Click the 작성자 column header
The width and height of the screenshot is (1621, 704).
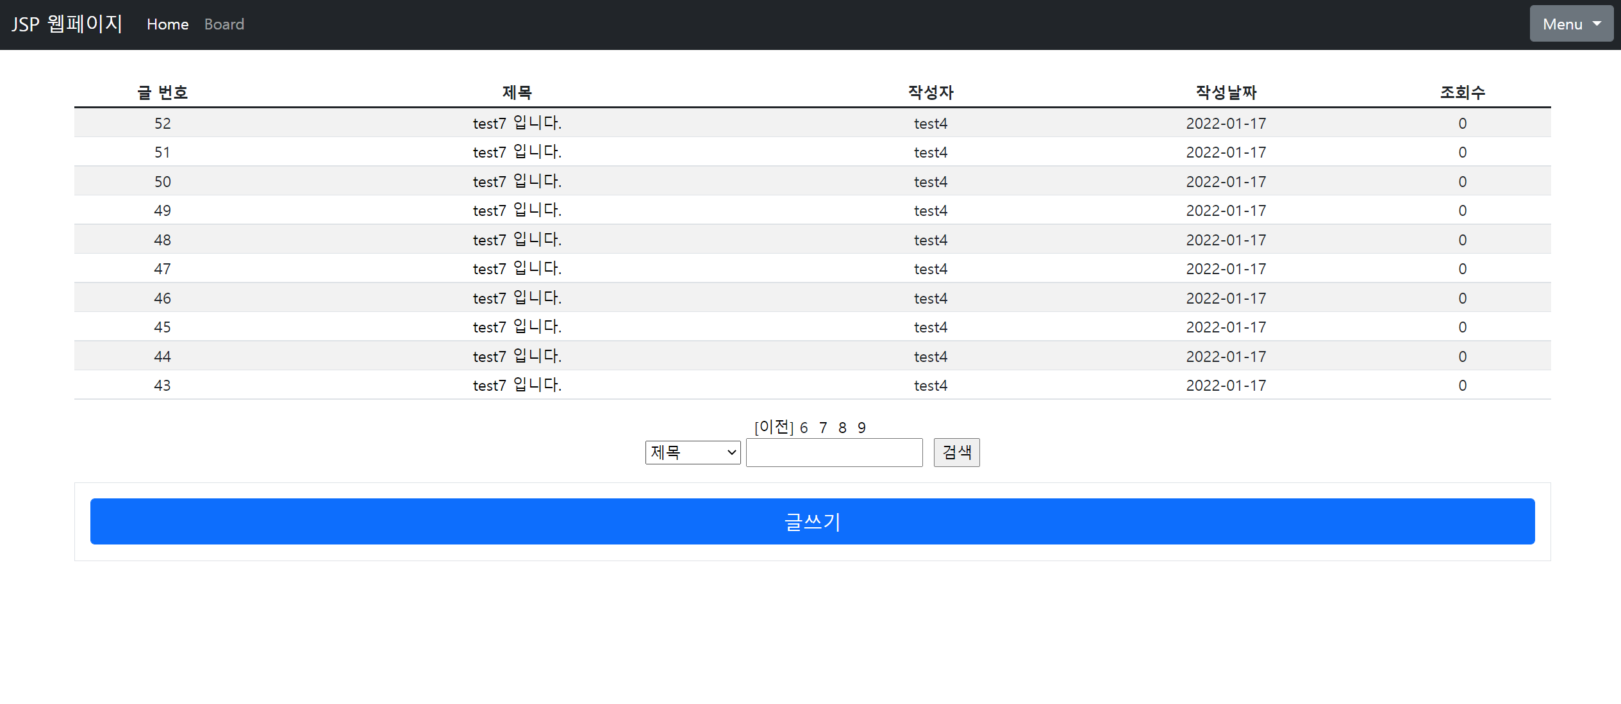click(x=930, y=93)
